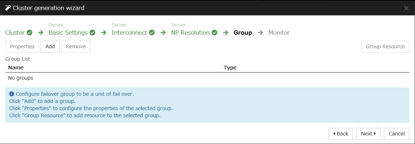Click green checkmark beside Interconnect
This screenshot has height=144, width=415.
click(x=152, y=33)
